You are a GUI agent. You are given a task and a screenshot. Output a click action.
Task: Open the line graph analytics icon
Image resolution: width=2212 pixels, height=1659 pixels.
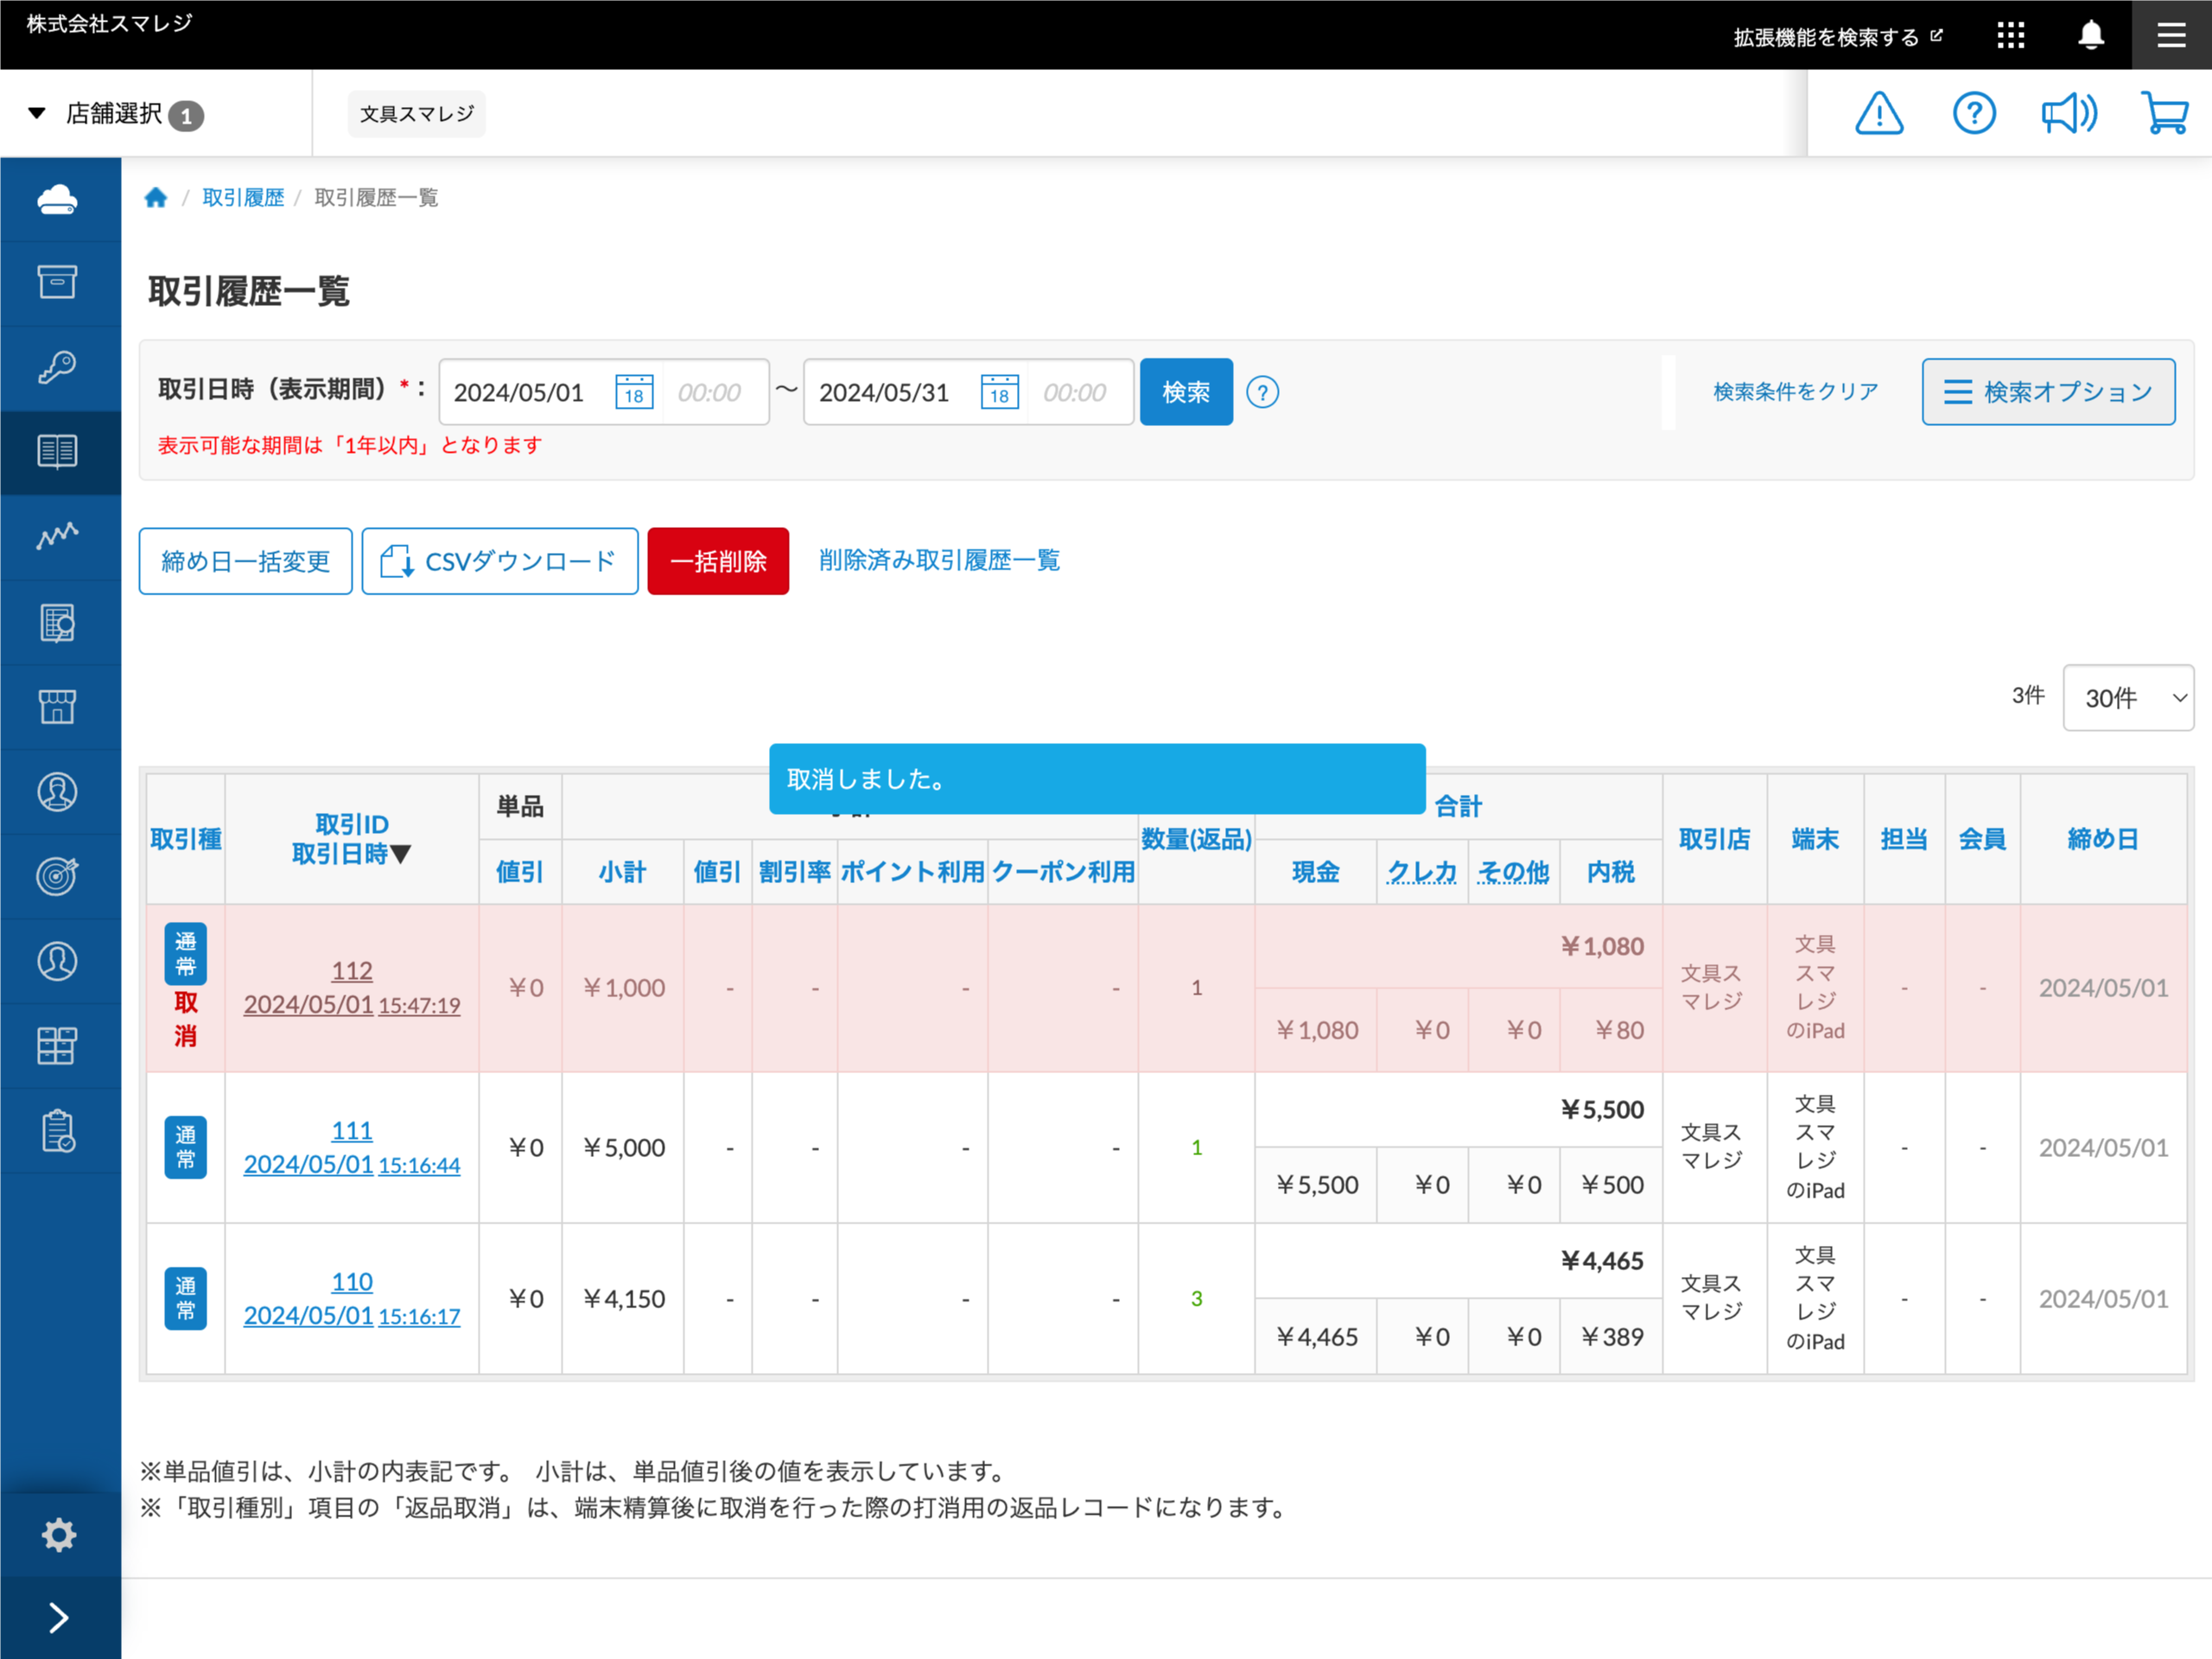pos(57,537)
